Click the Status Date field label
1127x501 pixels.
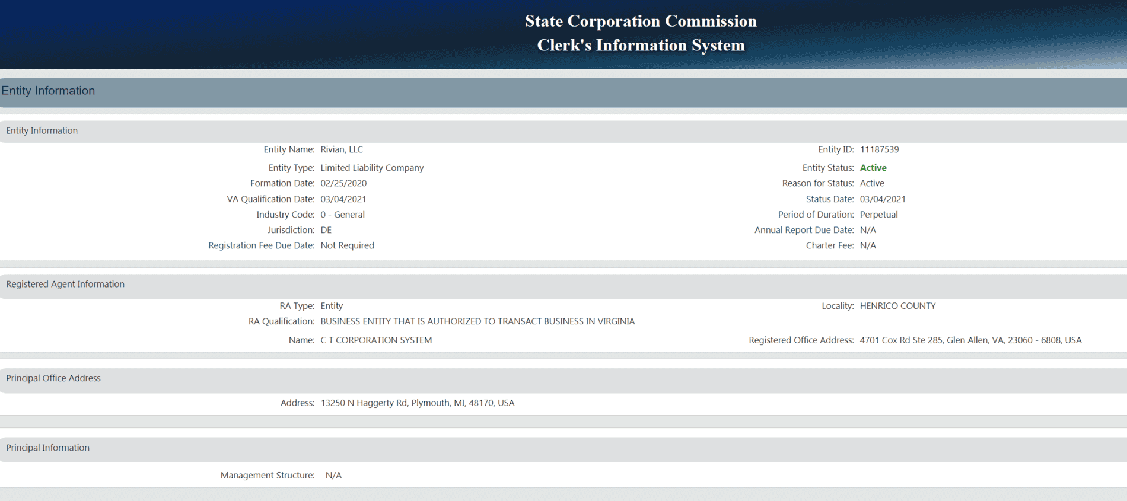[830, 199]
